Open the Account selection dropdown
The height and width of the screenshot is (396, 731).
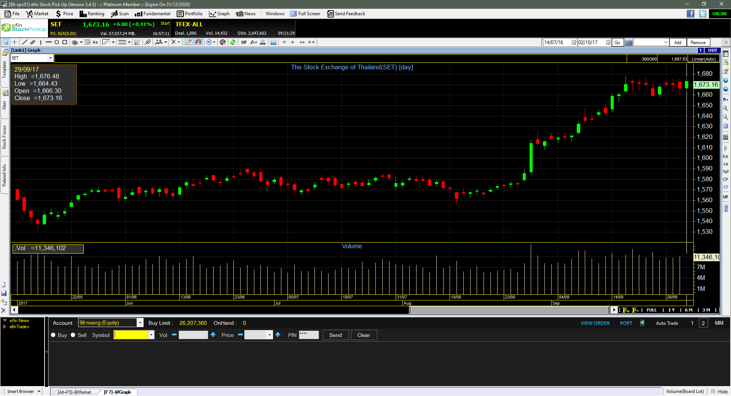(x=140, y=323)
